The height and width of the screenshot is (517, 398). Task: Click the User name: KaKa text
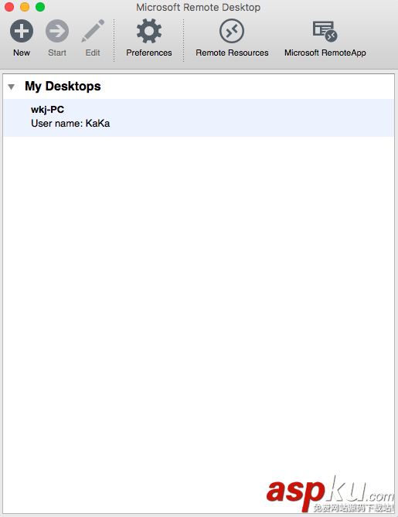[70, 124]
